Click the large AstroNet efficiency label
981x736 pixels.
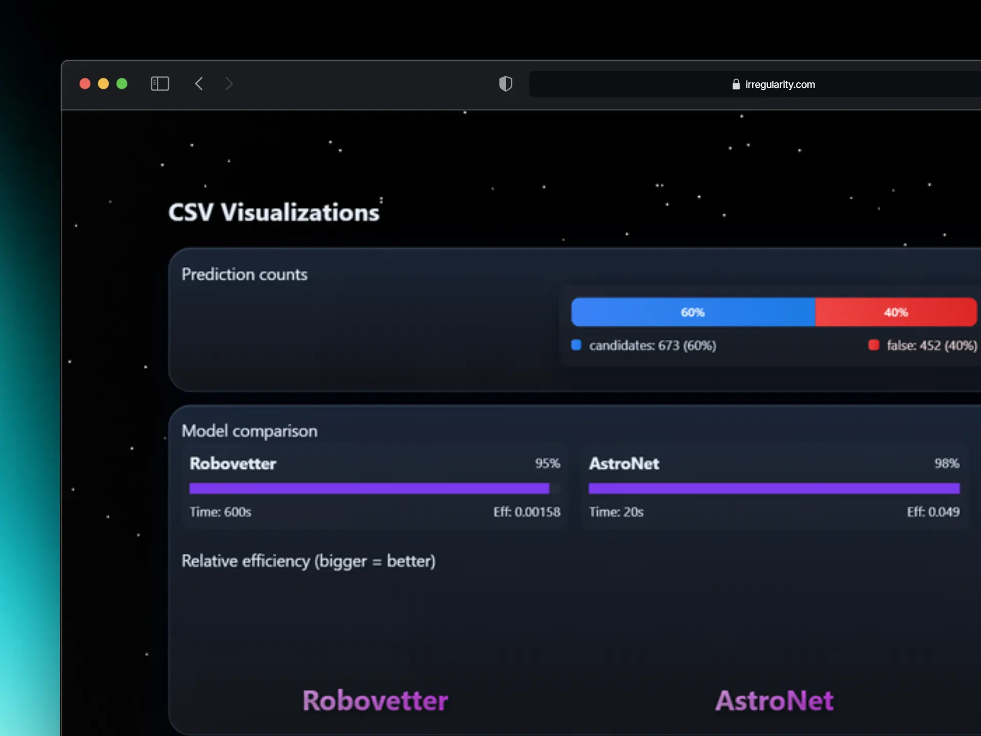coord(774,701)
